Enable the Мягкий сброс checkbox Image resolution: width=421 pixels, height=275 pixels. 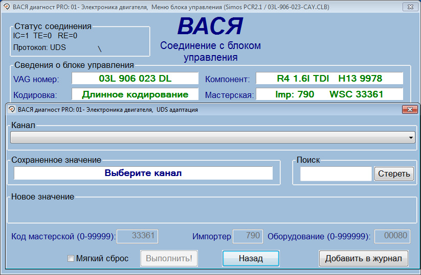pyautogui.click(x=71, y=258)
